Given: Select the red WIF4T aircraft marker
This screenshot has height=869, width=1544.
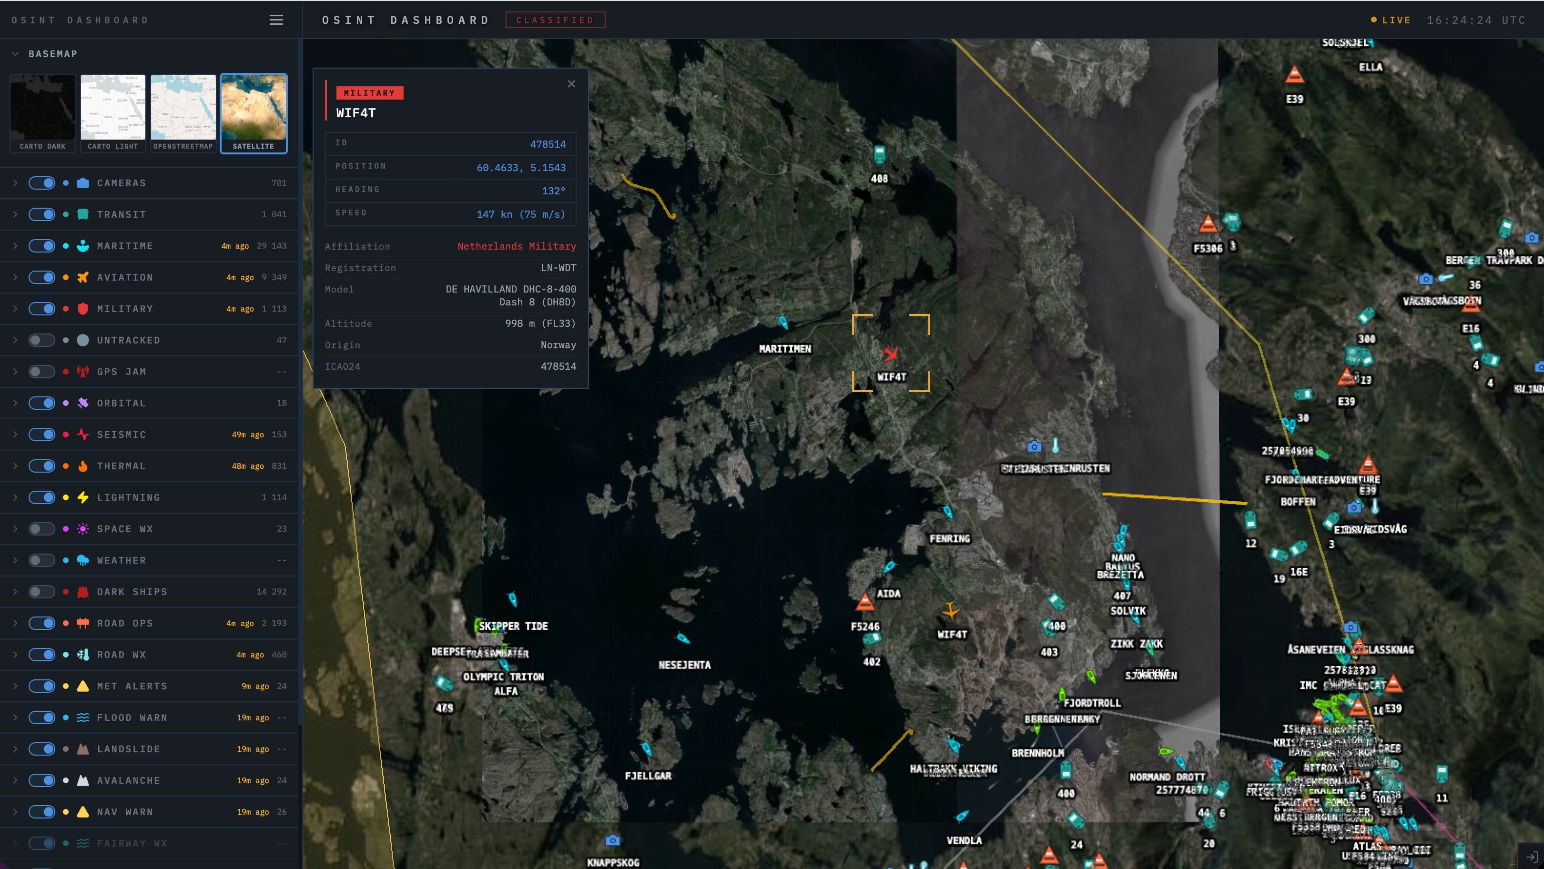Looking at the screenshot, I should 891,353.
